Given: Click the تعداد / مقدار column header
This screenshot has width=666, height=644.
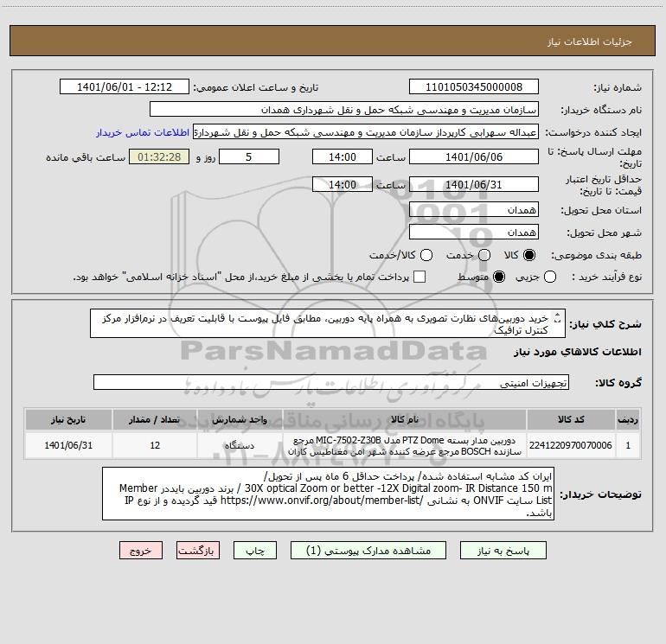Looking at the screenshot, I should [155, 419].
